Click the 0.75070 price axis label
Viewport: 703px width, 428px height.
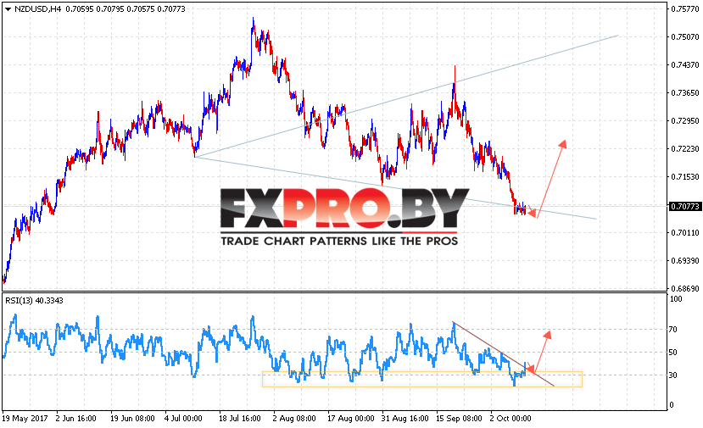pyautogui.click(x=684, y=36)
